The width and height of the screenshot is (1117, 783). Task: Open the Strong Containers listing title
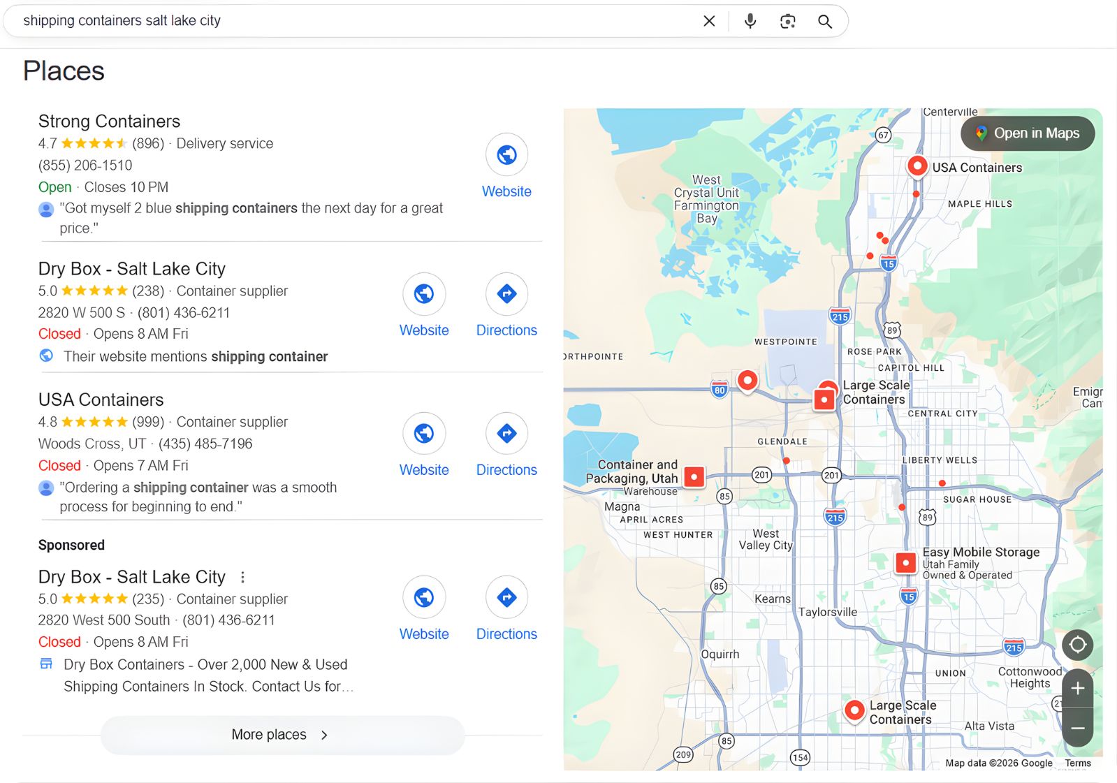click(109, 122)
